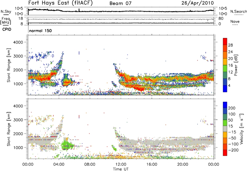Click the Nave legend label

click(235, 21)
